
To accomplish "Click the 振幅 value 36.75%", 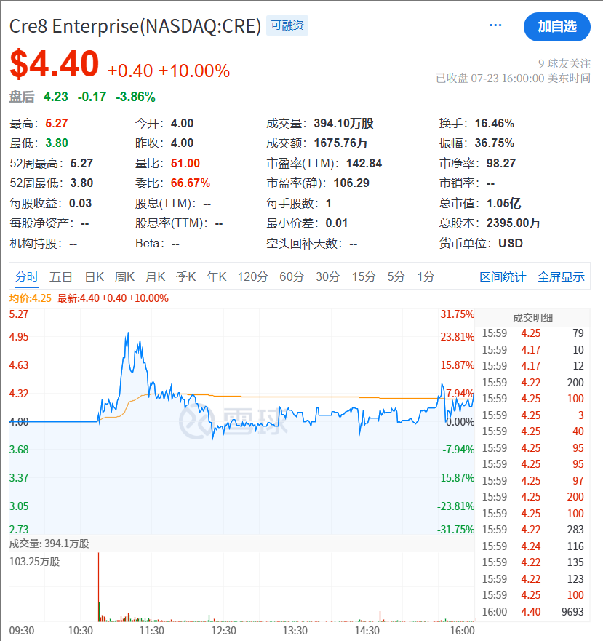I will tap(494, 143).
